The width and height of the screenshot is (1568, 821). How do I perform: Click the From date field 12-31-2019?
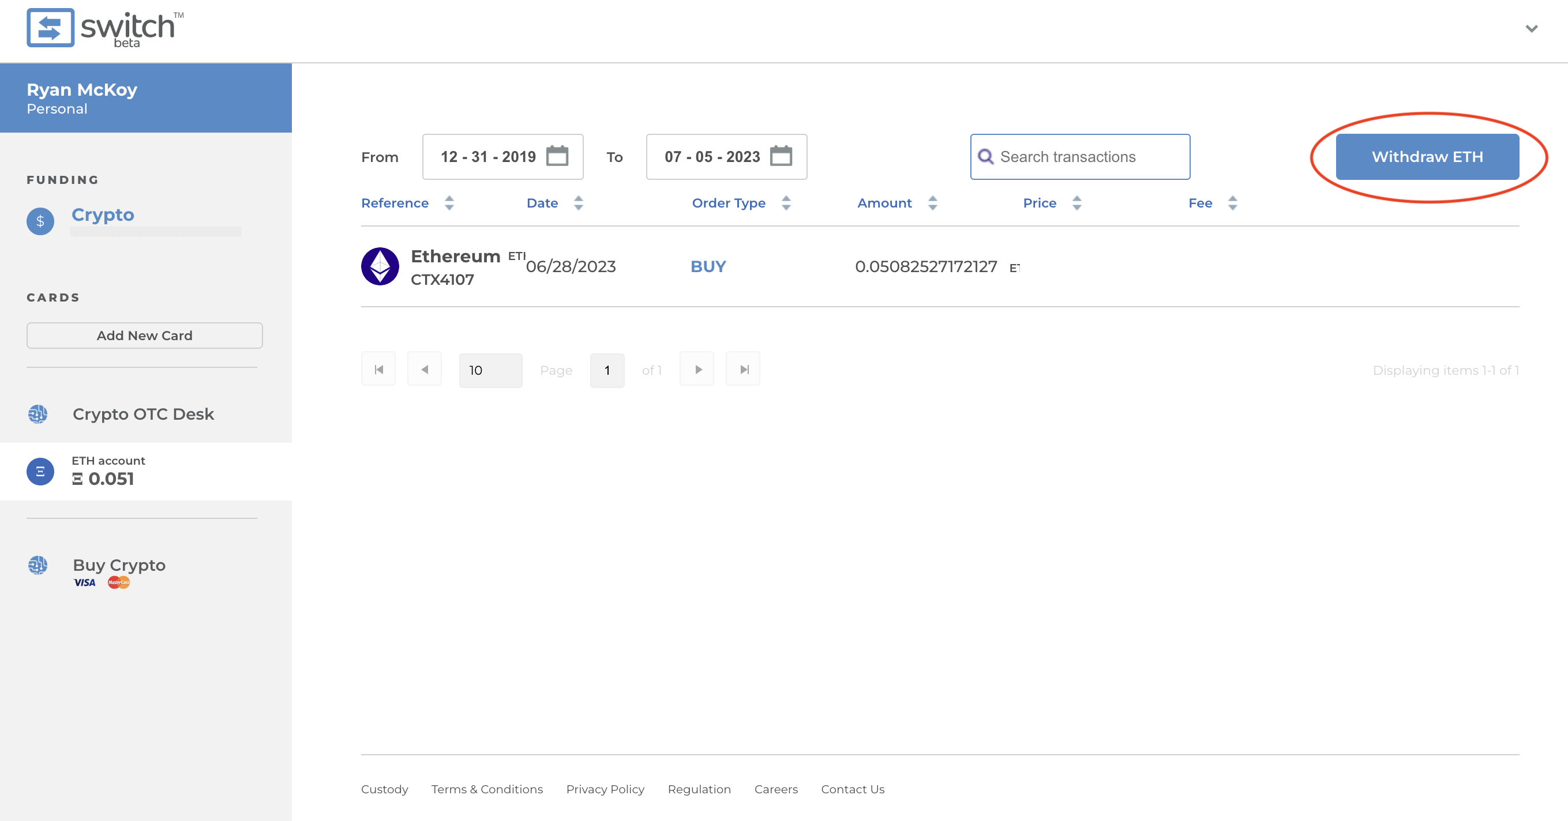(503, 156)
